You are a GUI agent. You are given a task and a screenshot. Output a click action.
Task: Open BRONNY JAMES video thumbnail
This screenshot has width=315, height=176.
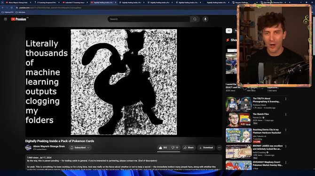238,151
